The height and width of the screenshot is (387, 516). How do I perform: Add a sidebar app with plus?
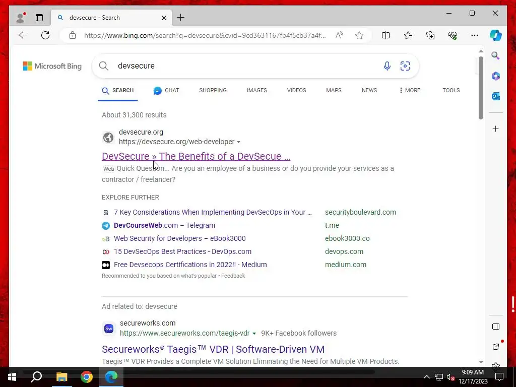point(496,128)
